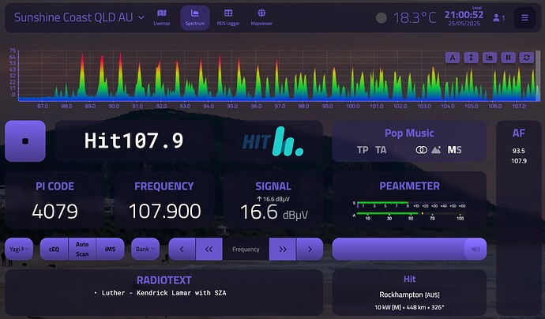This screenshot has width=545, height=319.
Task: Toggle the iMS filter
Action: pos(110,250)
